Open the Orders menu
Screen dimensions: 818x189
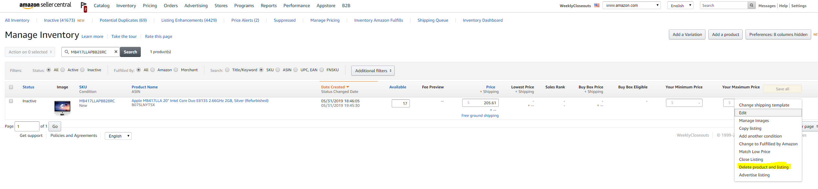[x=171, y=6]
